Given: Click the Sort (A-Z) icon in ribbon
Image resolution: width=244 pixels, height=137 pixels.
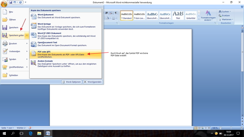Looking at the screenshot, I should 111,13.
